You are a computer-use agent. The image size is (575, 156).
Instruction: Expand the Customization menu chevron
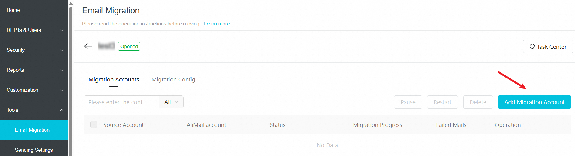62,90
